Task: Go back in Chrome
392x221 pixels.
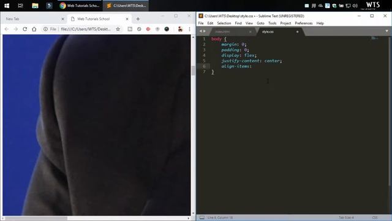Action: click(x=7, y=29)
